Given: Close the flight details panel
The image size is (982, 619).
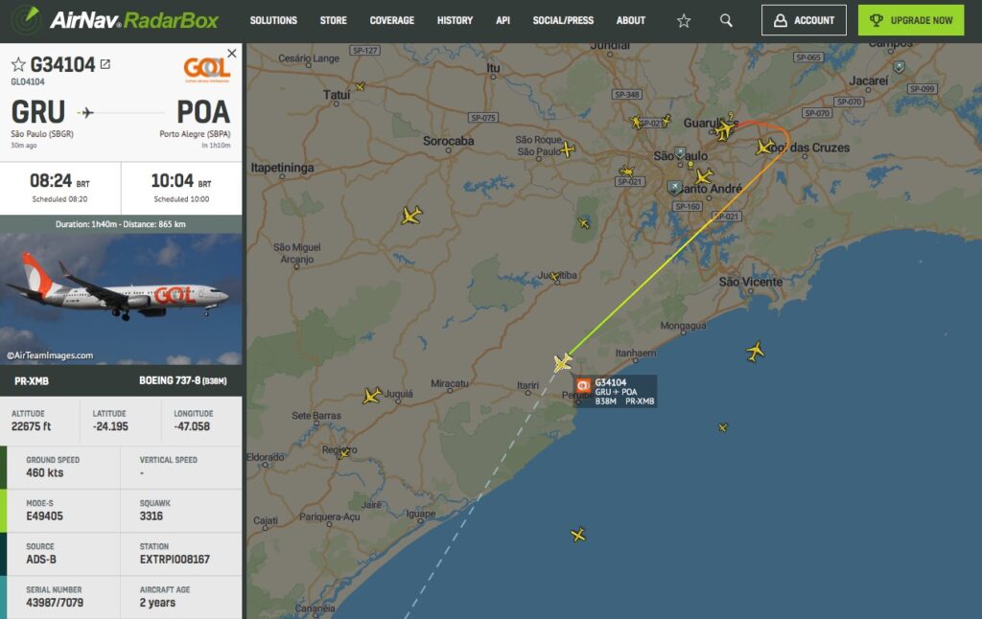Looking at the screenshot, I should click(x=232, y=54).
